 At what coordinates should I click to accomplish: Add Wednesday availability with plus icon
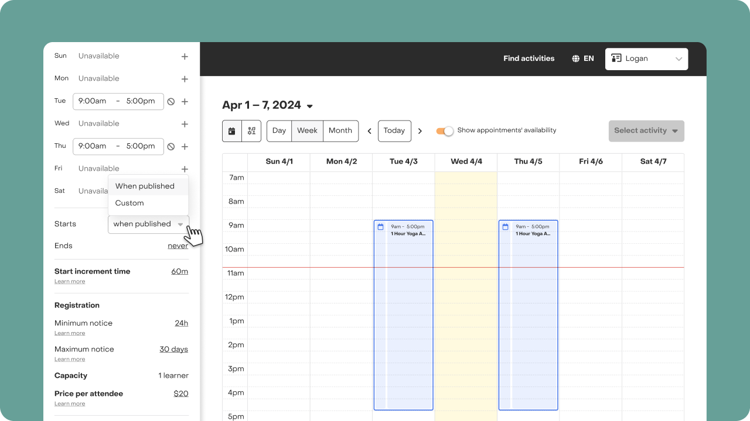click(x=185, y=124)
